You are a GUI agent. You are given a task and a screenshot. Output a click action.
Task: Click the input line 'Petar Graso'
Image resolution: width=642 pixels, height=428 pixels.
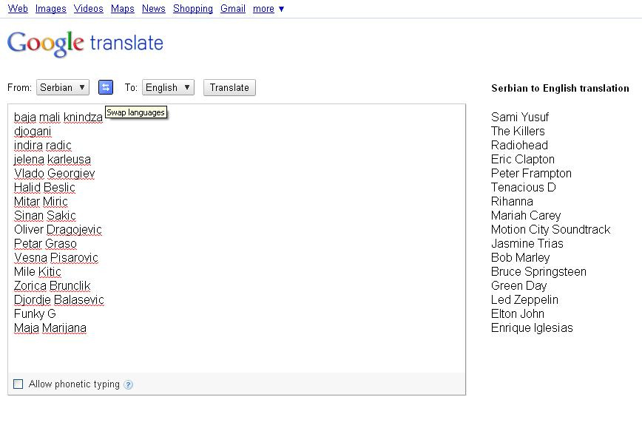click(45, 243)
